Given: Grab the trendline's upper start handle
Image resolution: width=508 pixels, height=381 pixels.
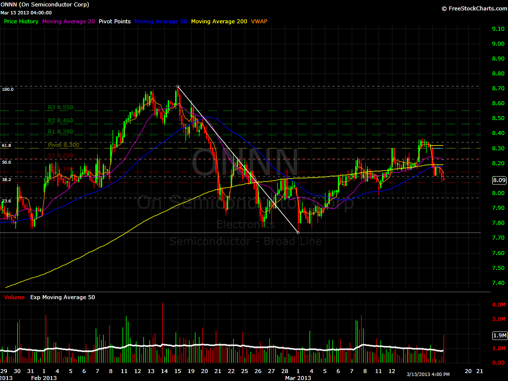Looking at the screenshot, I should (178, 86).
